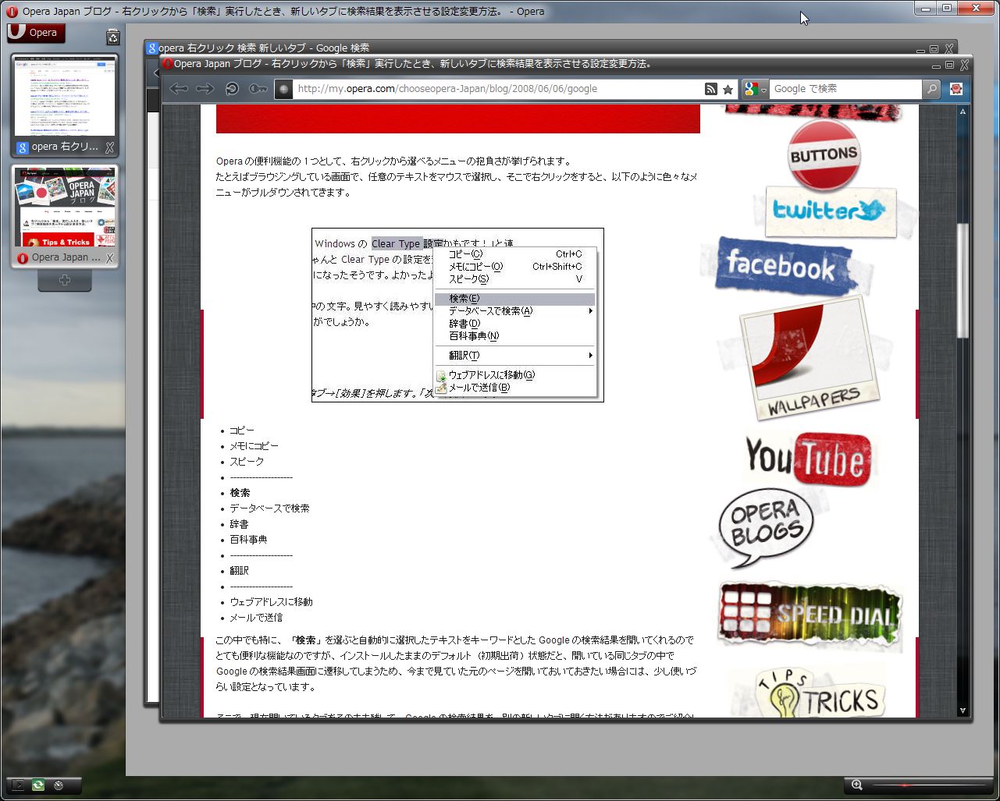Screen dimensions: 1000x801
Task: Click the 'メモにコピー' list item
Action: click(x=254, y=446)
